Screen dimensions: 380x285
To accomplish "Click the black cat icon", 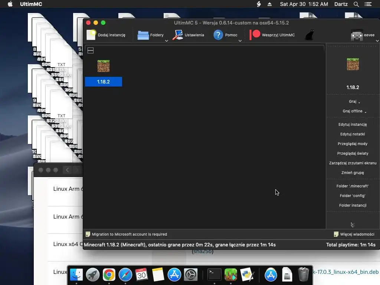I will click(310, 35).
